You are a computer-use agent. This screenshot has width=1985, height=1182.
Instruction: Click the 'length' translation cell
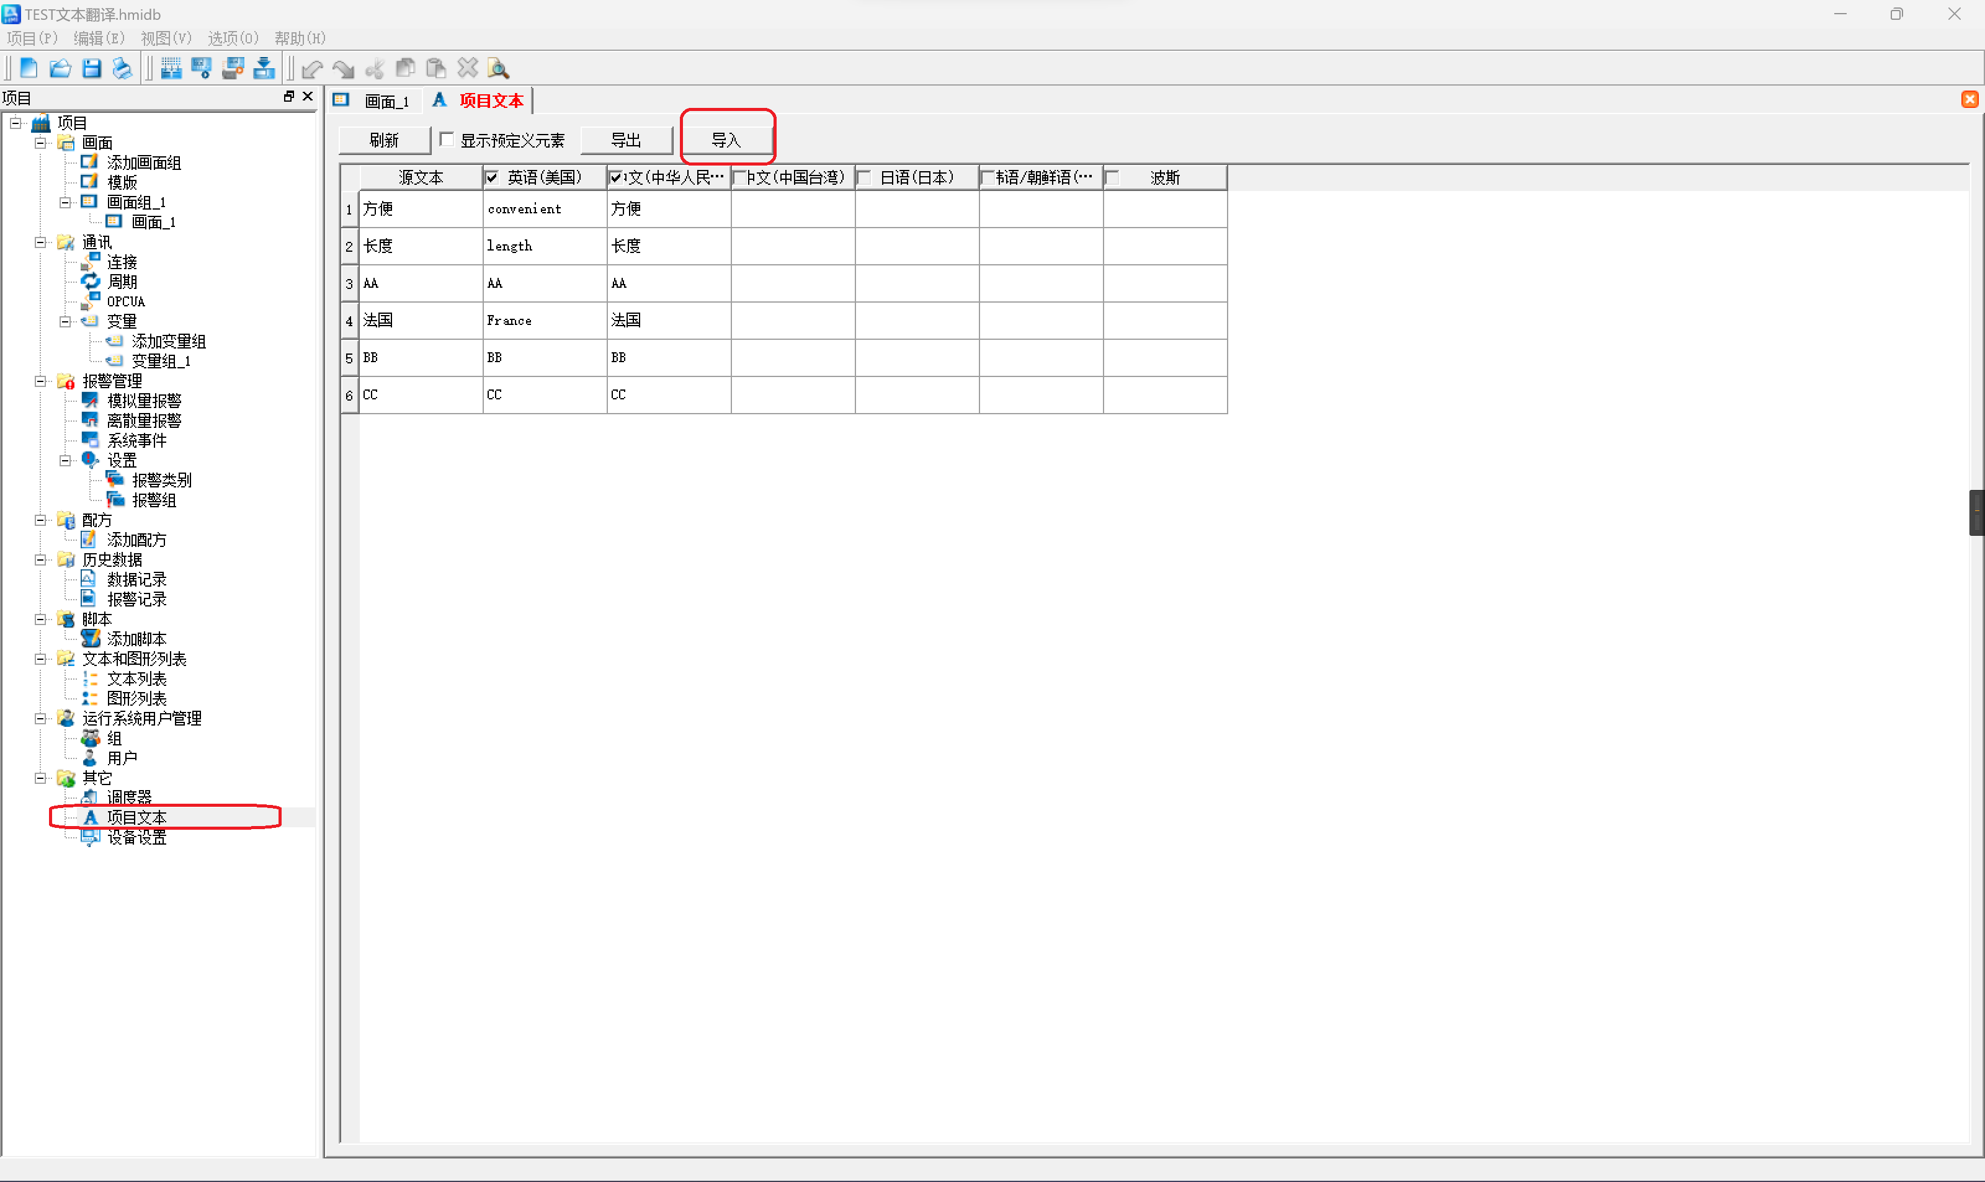tap(545, 246)
